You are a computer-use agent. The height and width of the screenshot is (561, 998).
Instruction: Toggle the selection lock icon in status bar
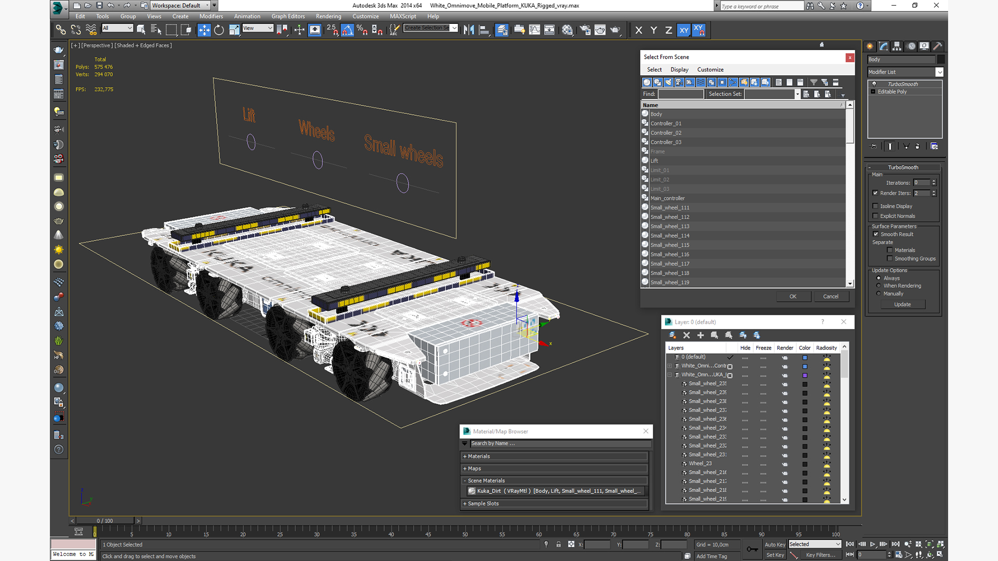point(558,544)
